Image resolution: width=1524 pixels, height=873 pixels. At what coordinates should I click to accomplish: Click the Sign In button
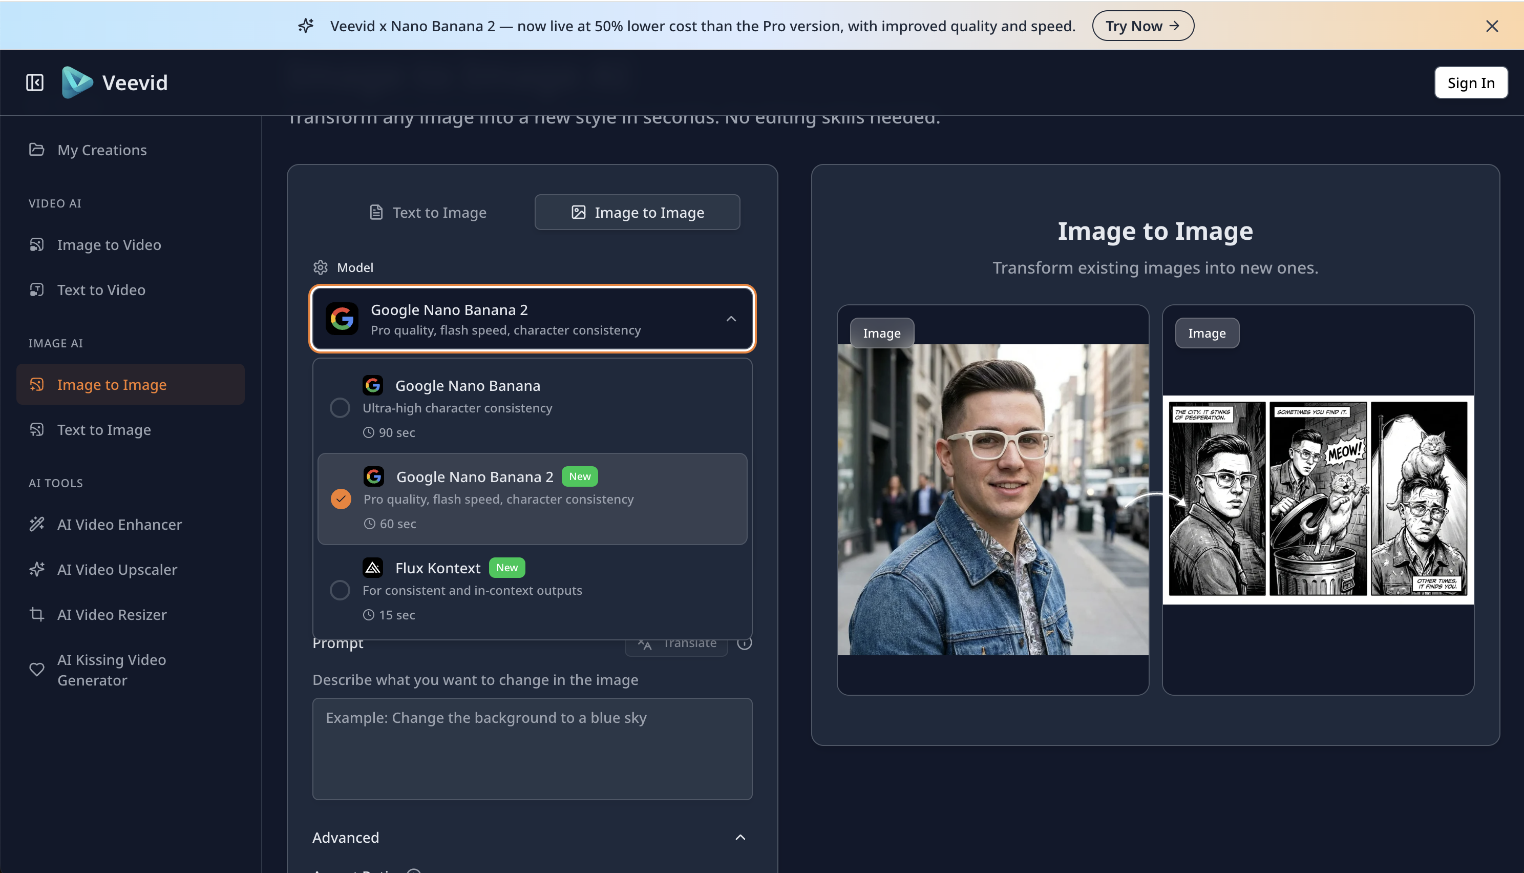tap(1470, 83)
